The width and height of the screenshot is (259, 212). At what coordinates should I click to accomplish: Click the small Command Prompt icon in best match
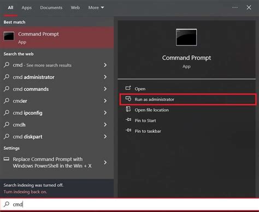tap(9, 36)
